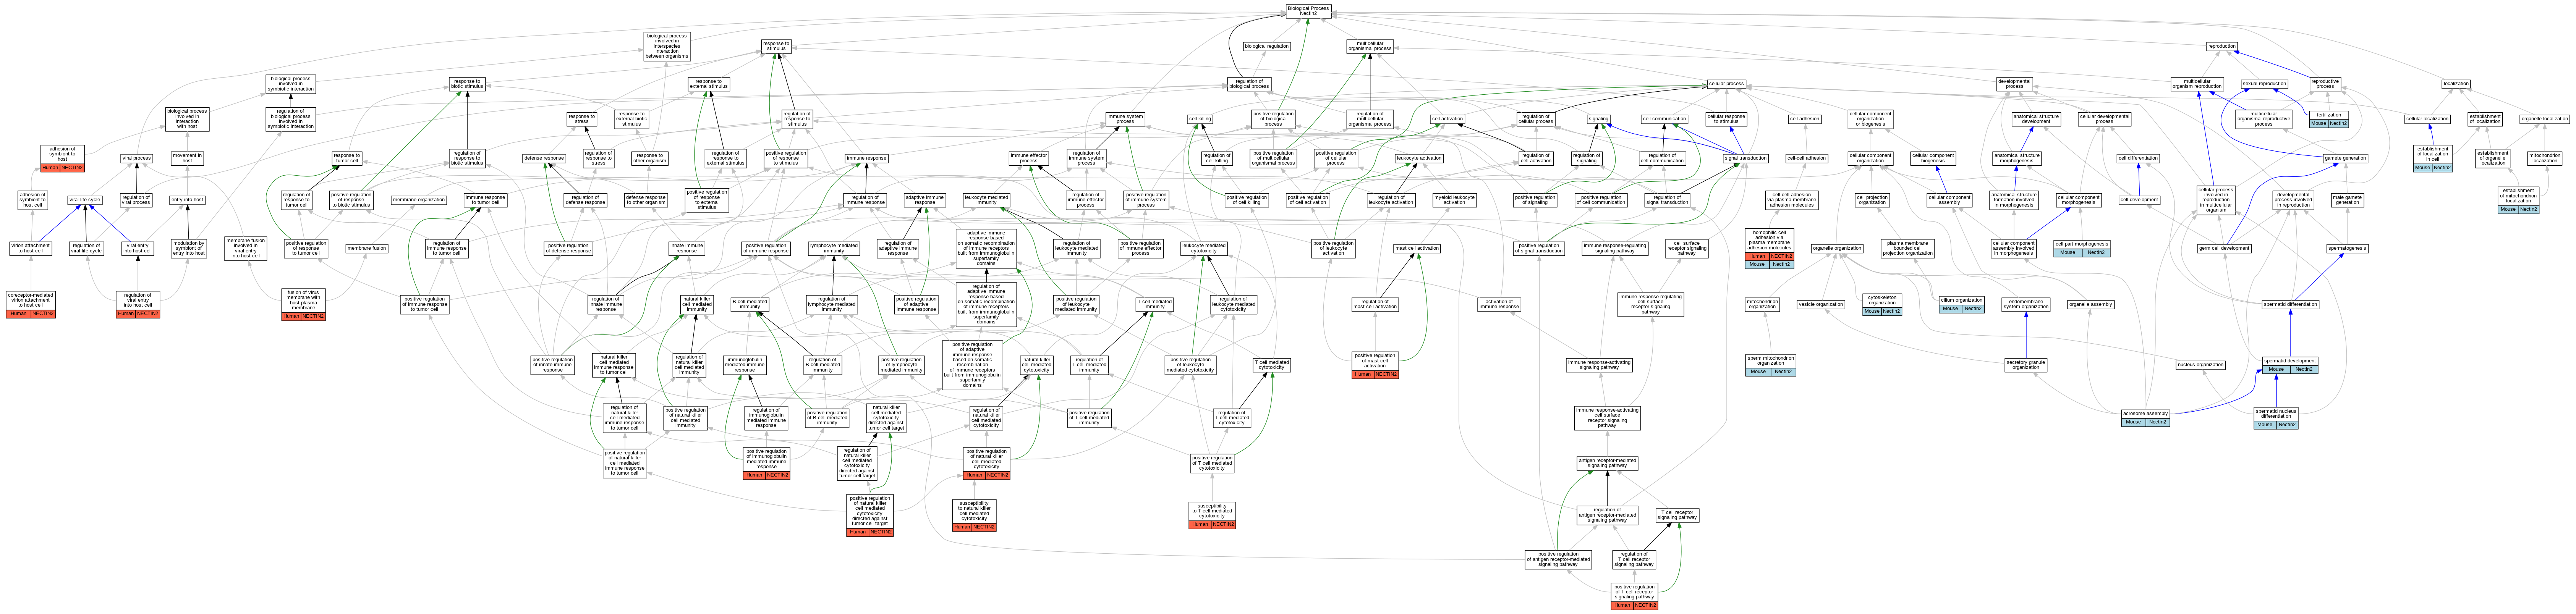Click the 'T cell mediated immunity' node
The height and width of the screenshot is (614, 2576).
pyautogui.click(x=1155, y=304)
